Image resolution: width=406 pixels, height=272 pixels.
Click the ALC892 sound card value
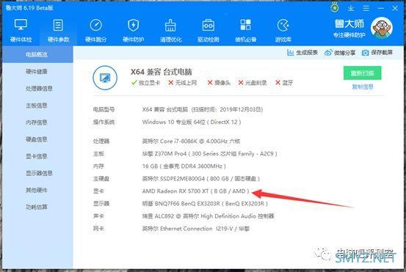(209, 216)
